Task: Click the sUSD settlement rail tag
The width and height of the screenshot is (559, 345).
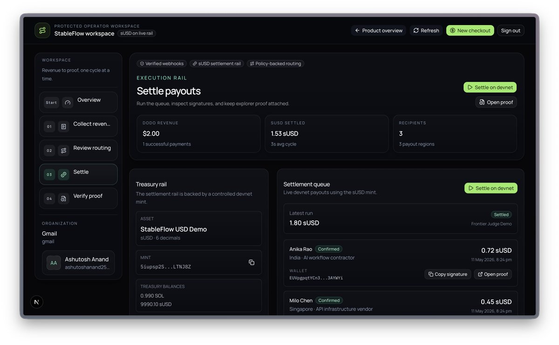Action: [217, 63]
